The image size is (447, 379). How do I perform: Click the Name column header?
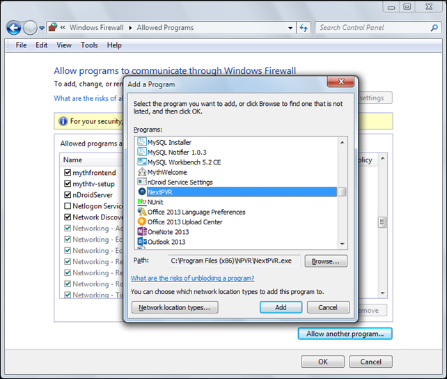coord(72,160)
